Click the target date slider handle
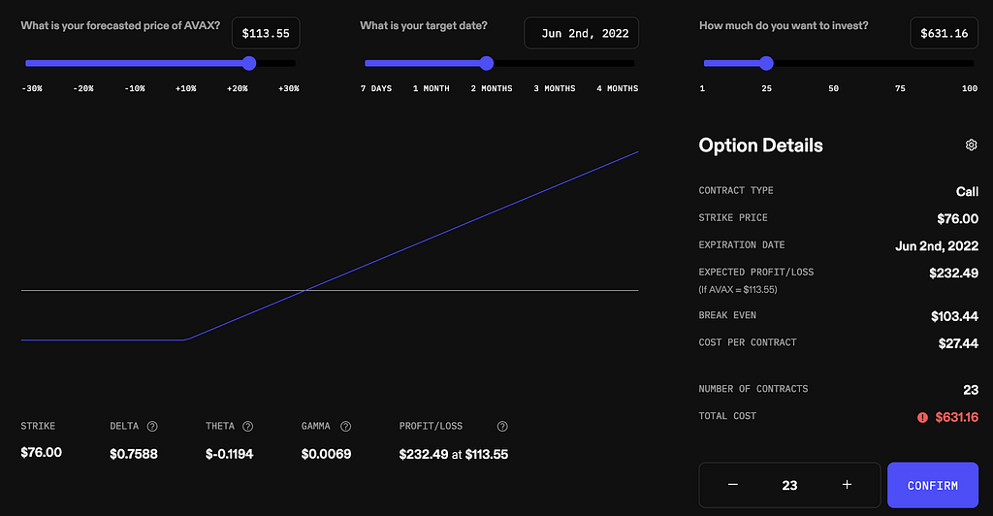Image resolution: width=993 pixels, height=516 pixels. click(487, 63)
